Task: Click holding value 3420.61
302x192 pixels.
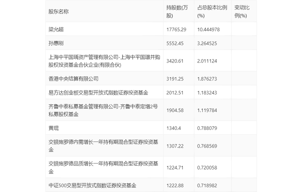Action: tap(175, 61)
